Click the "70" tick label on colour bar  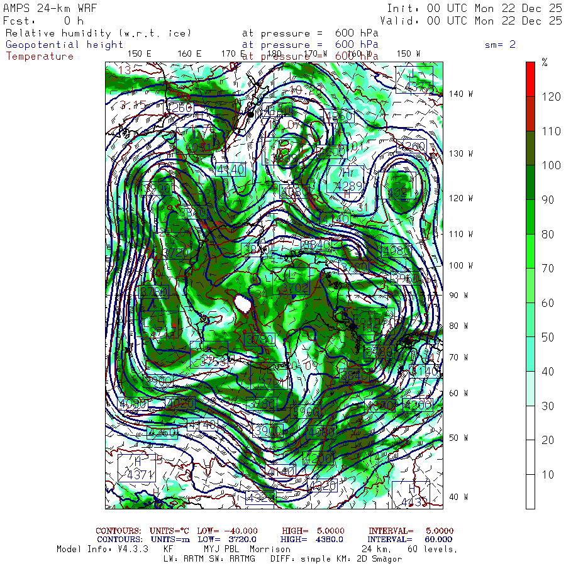coord(548,269)
